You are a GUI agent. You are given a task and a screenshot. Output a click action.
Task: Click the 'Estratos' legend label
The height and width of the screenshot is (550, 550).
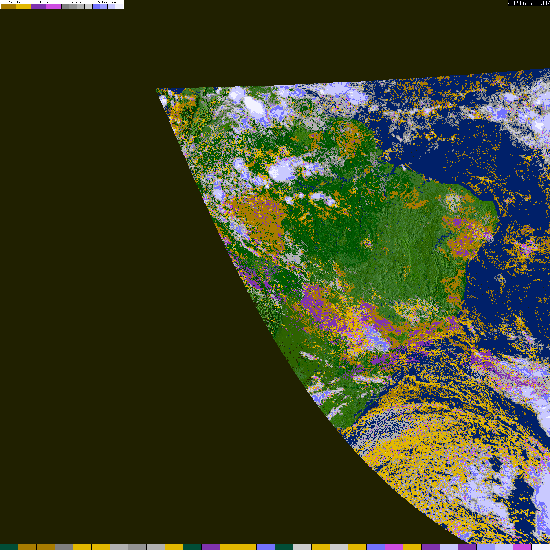46,2
